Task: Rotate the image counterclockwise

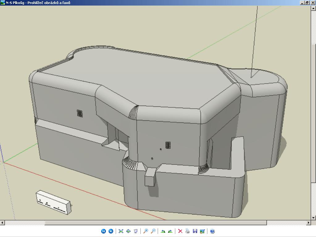Action: pyautogui.click(x=170, y=231)
